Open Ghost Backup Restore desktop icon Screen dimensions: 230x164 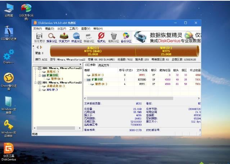pyautogui.click(x=9, y=82)
